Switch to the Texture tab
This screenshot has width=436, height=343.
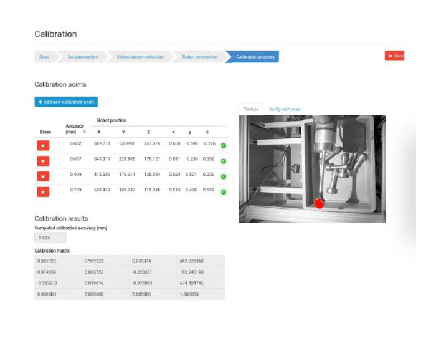pos(251,109)
